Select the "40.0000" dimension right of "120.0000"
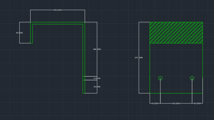The height and width of the screenshot is (120, 214). (197, 104)
